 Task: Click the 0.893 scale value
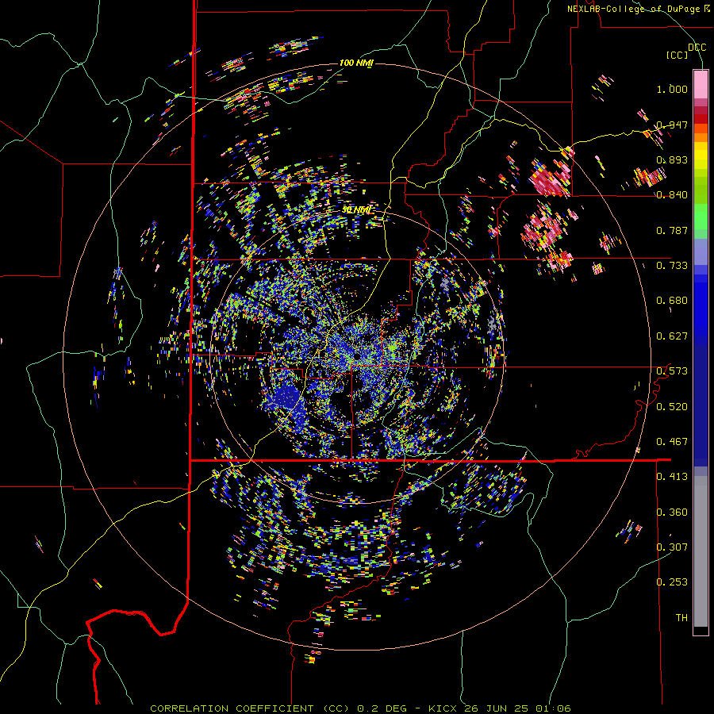point(672,159)
